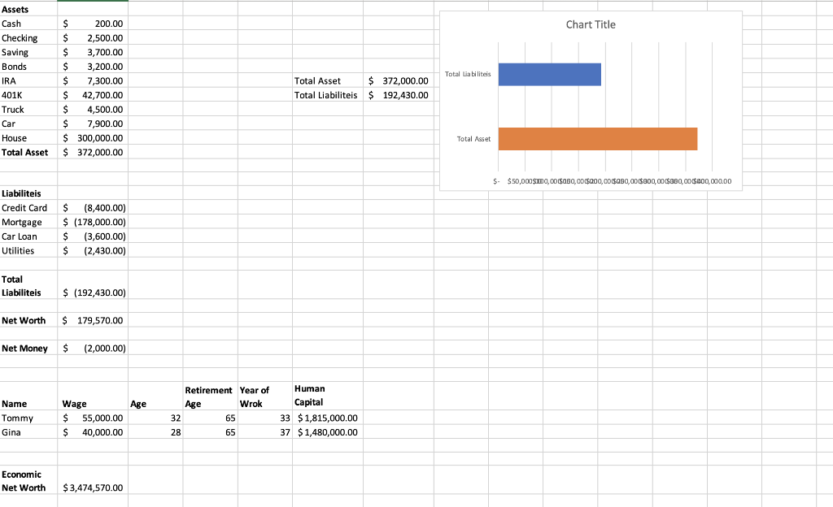833x507 pixels.
Task: Click the Chart Title text
Action: (591, 24)
